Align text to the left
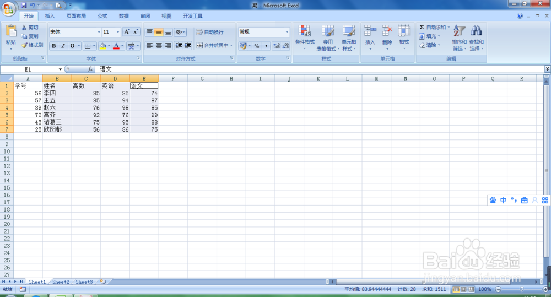Screen dimensions: 551x297 (149, 46)
